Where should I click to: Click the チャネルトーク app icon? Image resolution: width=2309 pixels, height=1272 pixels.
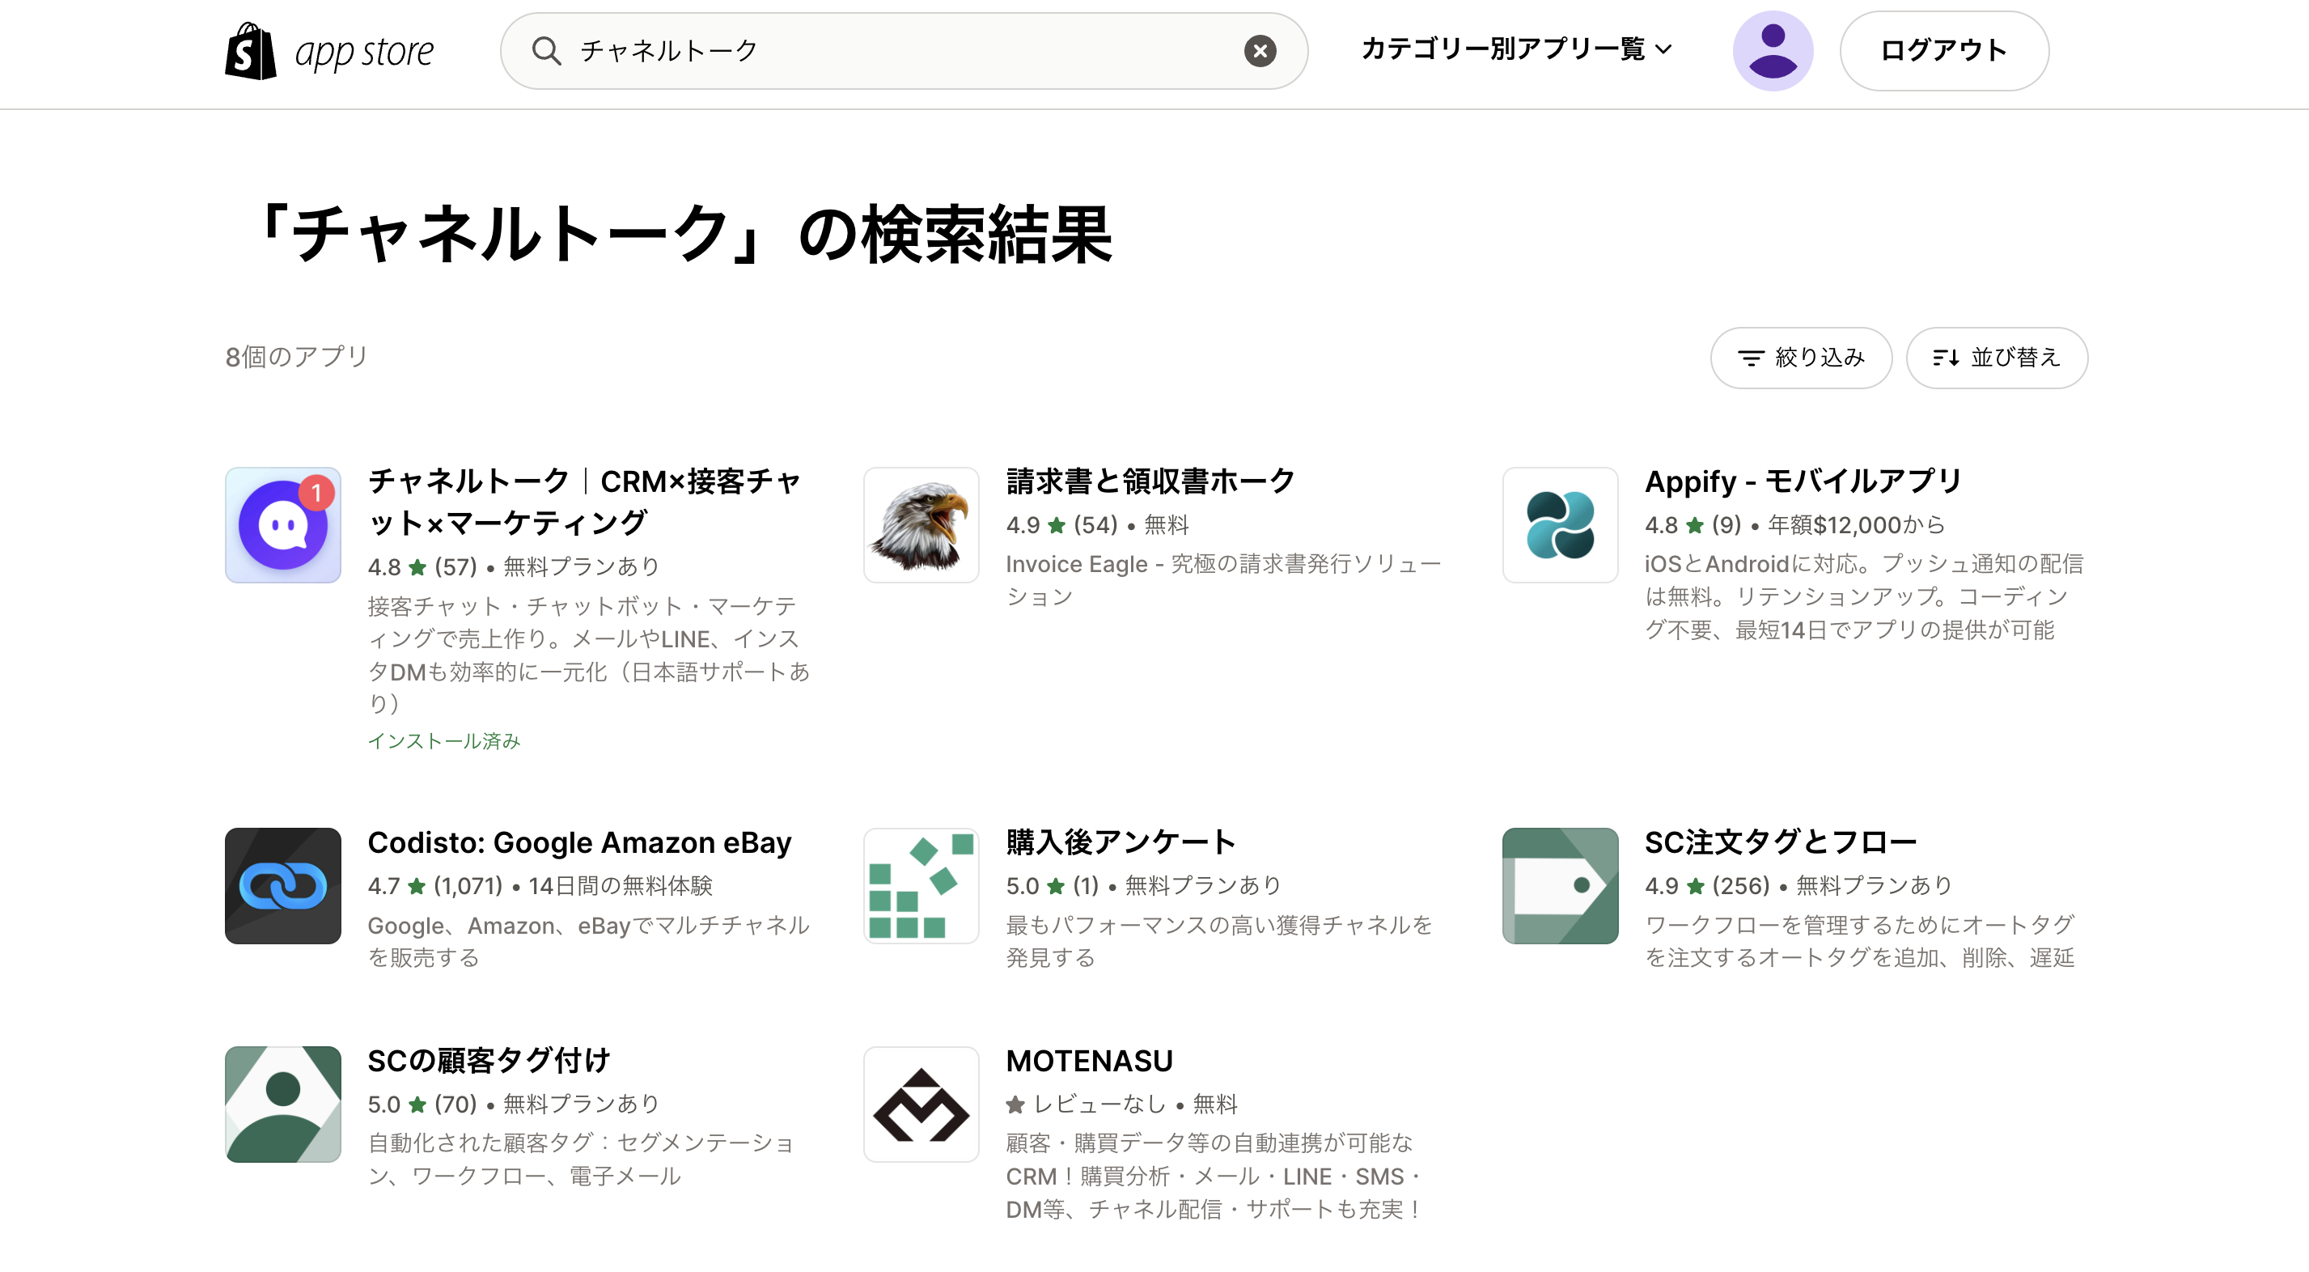click(x=283, y=525)
